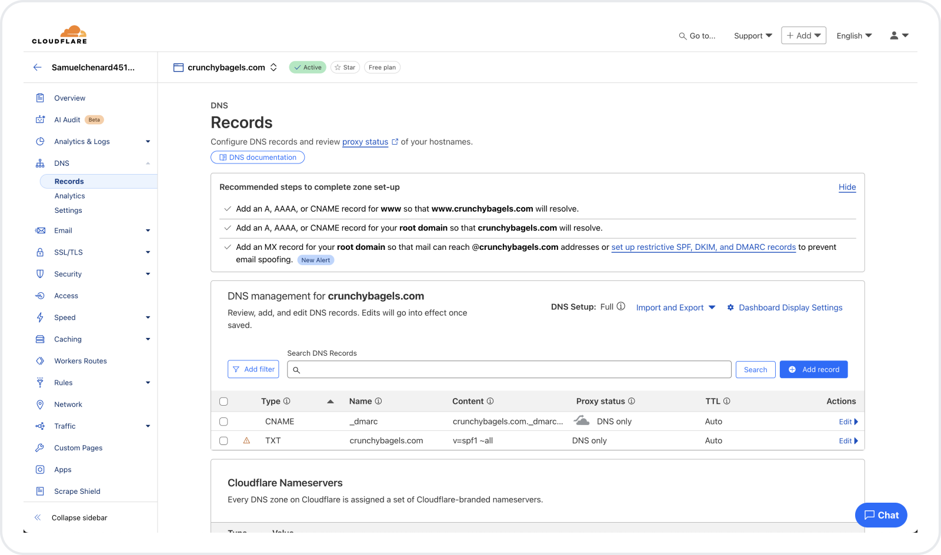Click the Scrape Shield document icon
Viewport: 941px width, 555px height.
pos(40,492)
